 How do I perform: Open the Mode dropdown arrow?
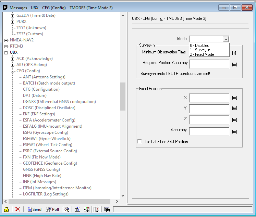point(226,39)
